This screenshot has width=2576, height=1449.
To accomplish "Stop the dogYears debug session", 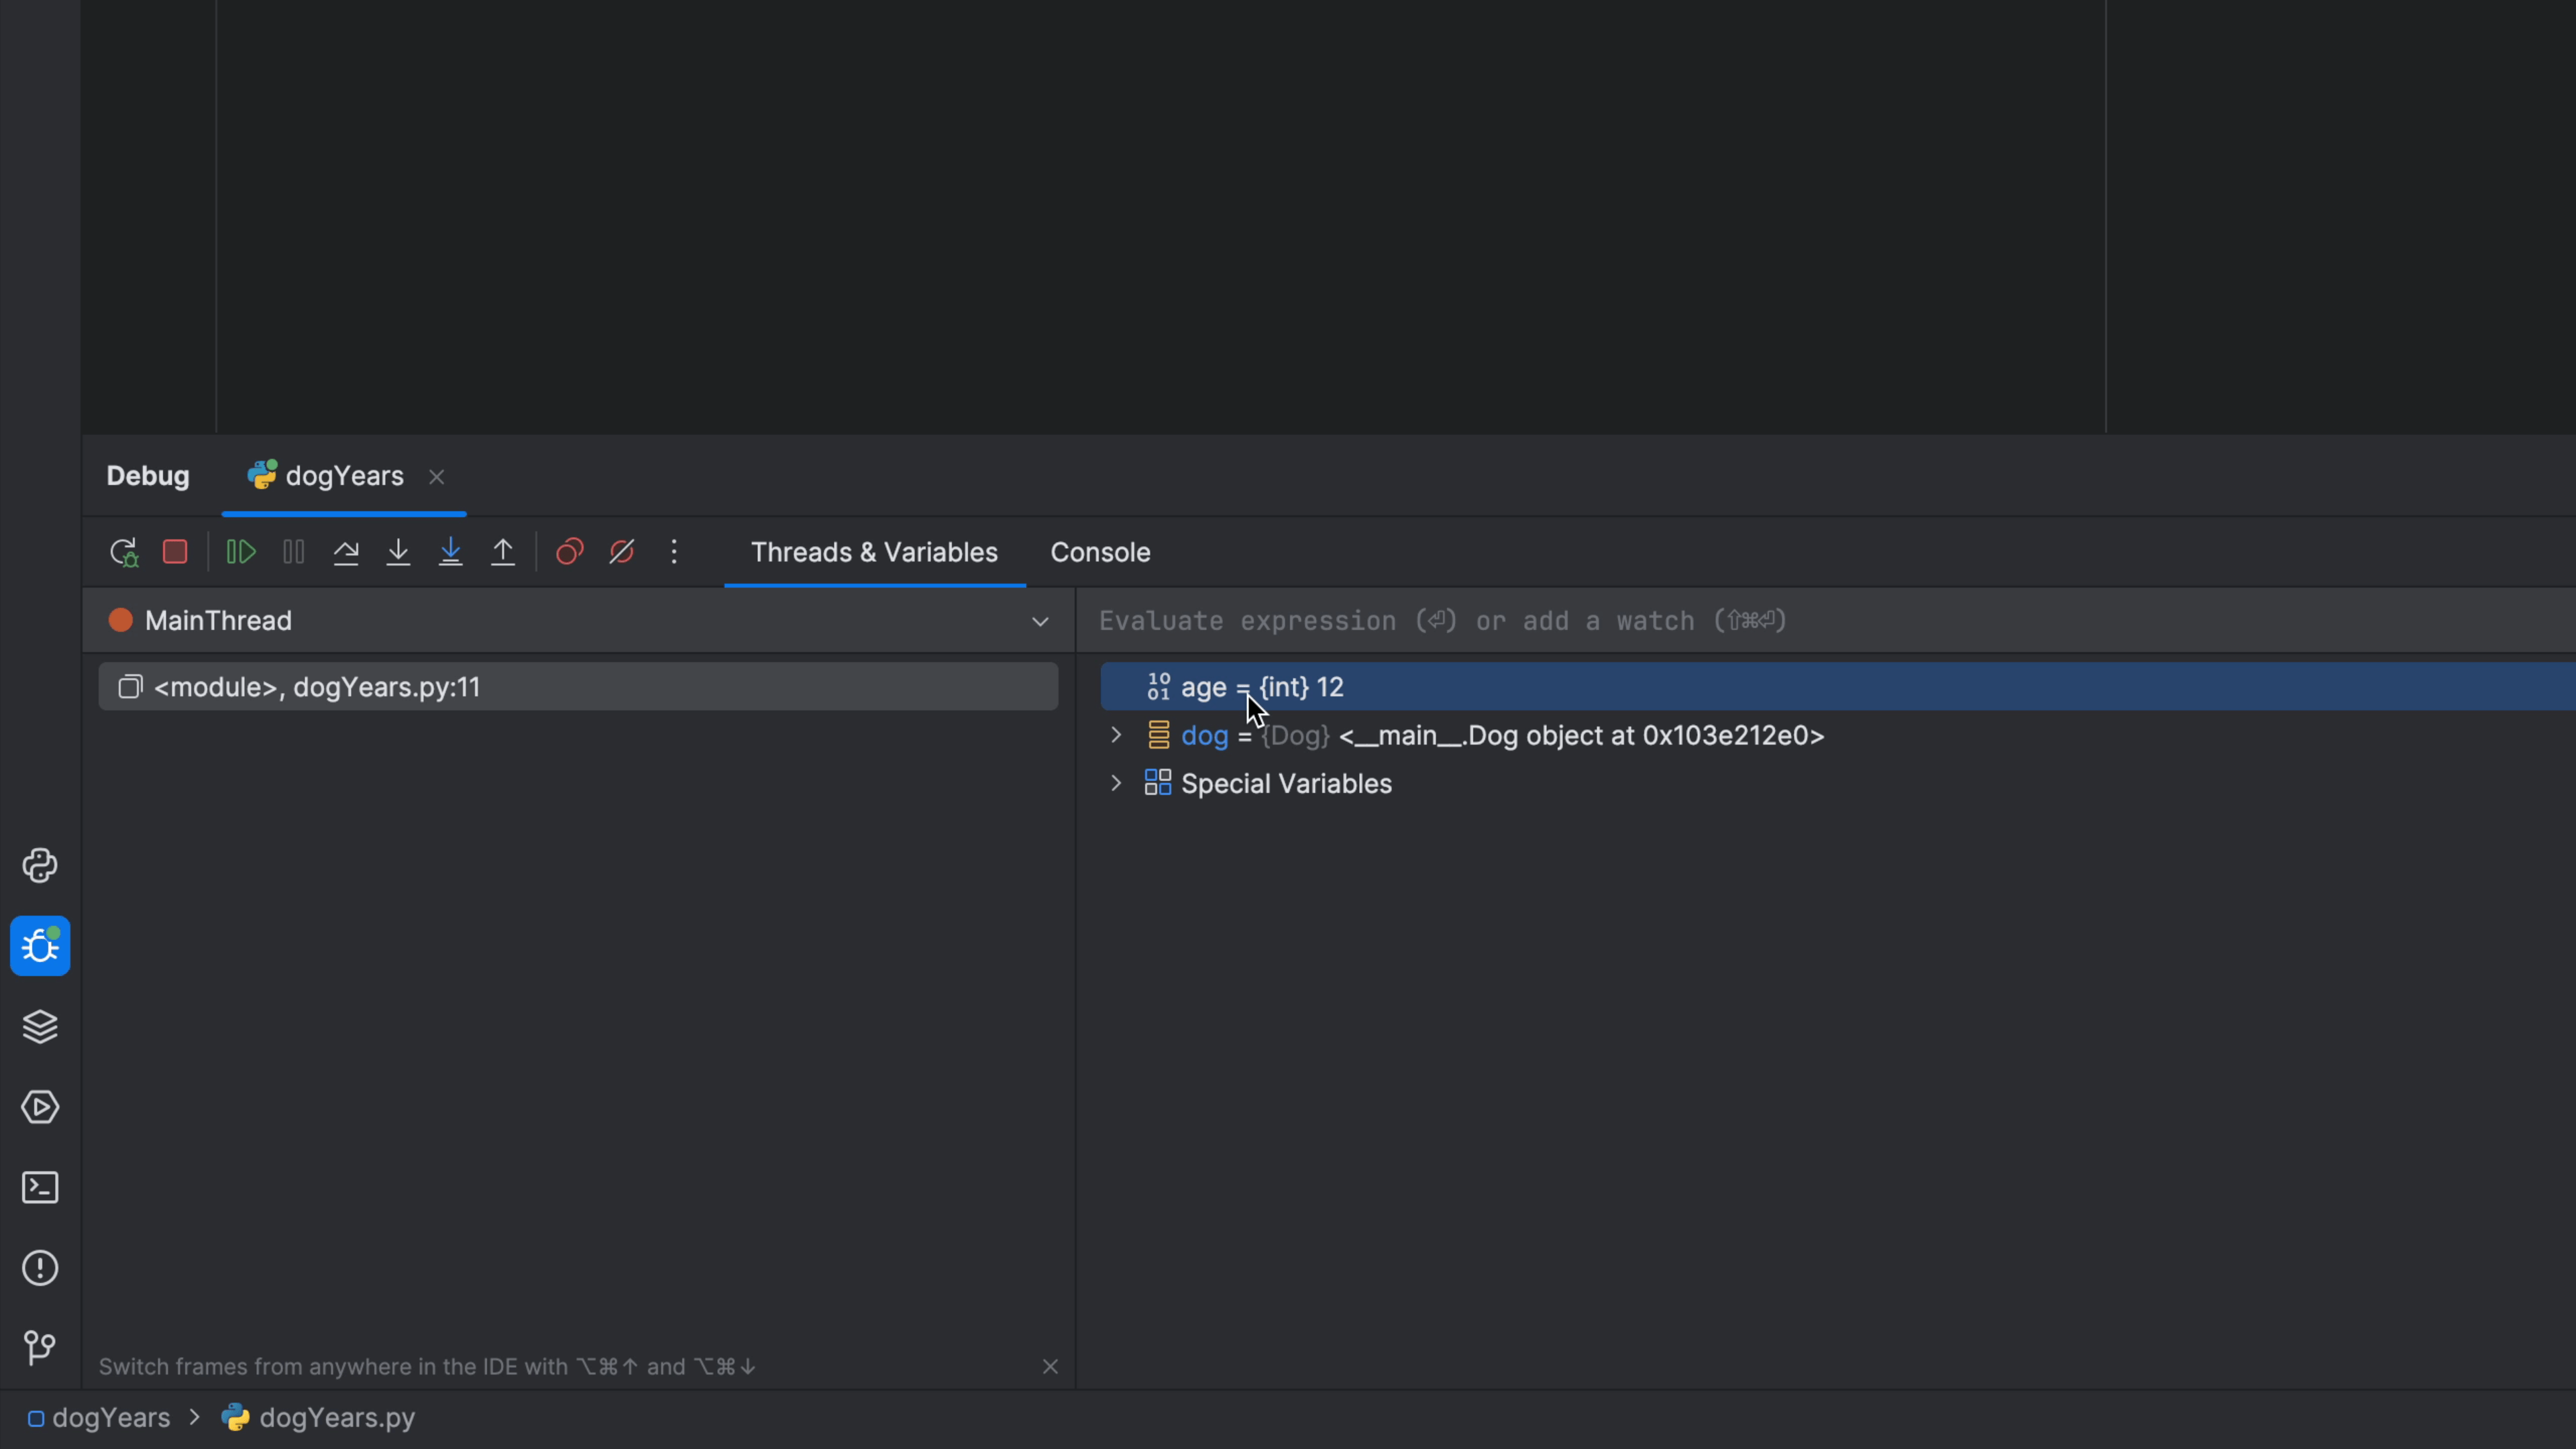I will [x=175, y=551].
